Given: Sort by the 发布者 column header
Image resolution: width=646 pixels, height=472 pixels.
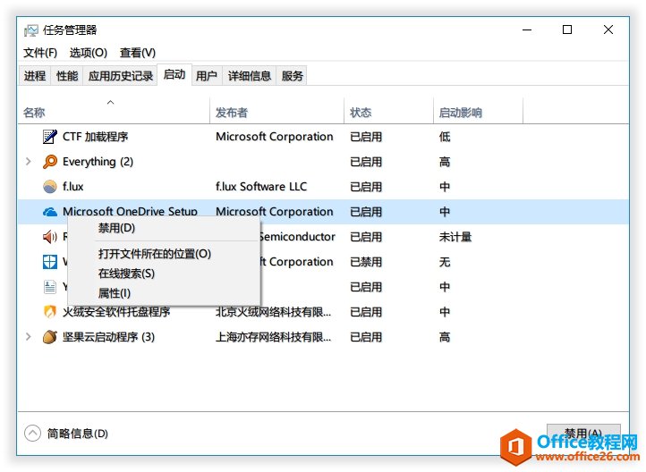Looking at the screenshot, I should coord(276,113).
